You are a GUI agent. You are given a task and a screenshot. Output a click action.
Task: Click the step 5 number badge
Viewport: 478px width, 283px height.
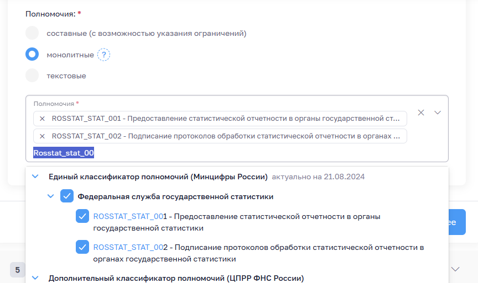point(17,270)
